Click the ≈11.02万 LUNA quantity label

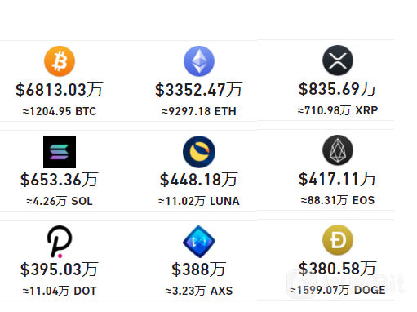199,201
